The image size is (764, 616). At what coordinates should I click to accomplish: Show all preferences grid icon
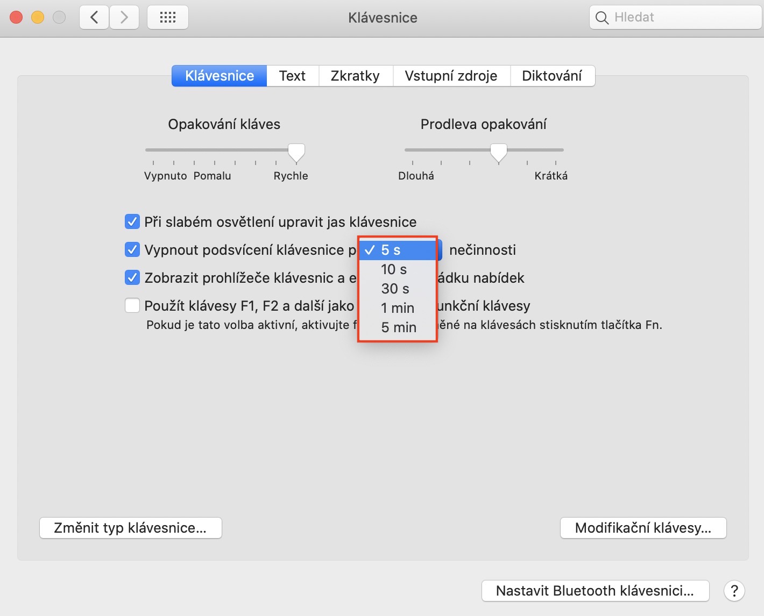click(x=168, y=18)
